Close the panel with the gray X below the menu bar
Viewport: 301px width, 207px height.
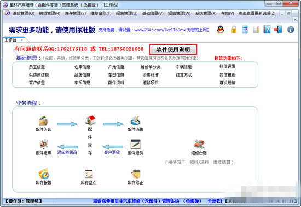coord(295,20)
